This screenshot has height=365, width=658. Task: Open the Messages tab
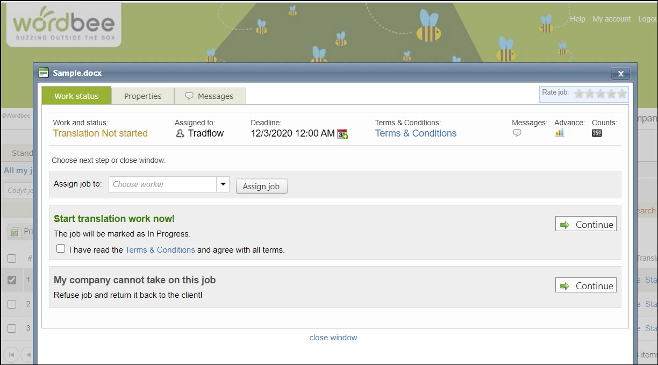tap(210, 96)
